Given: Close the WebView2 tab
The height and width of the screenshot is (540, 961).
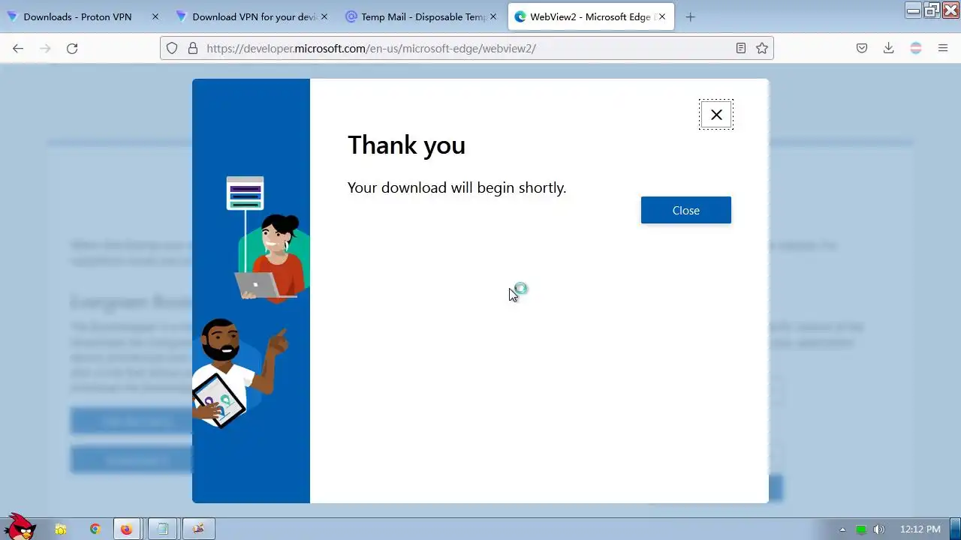Looking at the screenshot, I should pos(662,16).
